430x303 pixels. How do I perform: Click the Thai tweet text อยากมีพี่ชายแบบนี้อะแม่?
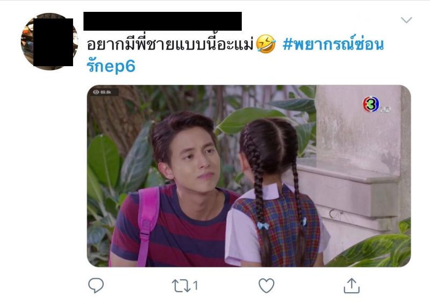click(170, 44)
